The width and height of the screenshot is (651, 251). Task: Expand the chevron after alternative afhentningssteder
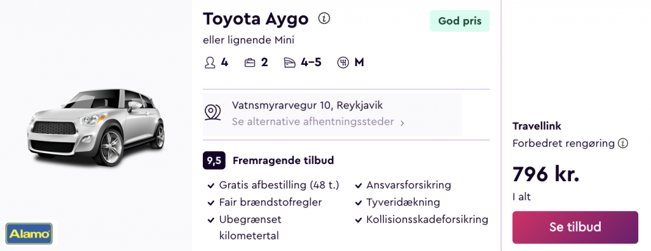coord(402,123)
